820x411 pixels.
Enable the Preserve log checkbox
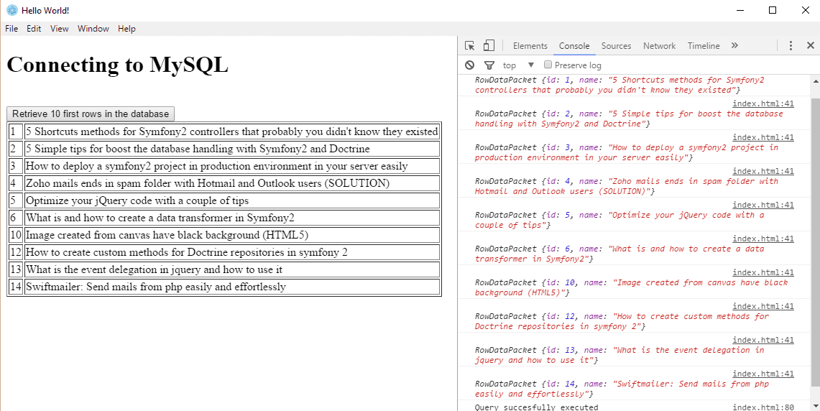click(548, 65)
